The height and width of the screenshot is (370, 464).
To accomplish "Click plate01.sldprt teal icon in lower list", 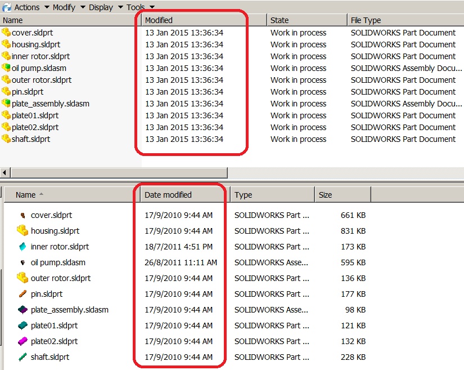I will click(22, 326).
